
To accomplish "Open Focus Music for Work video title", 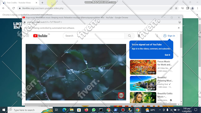I will pos(164,63).
